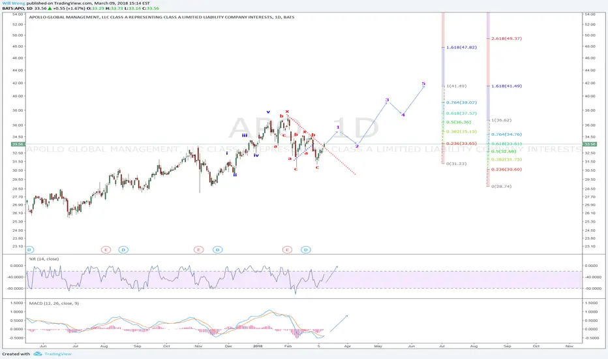Click the 'Nov' label at far right of time axis
This screenshot has width=608, height=359.
pos(570,346)
